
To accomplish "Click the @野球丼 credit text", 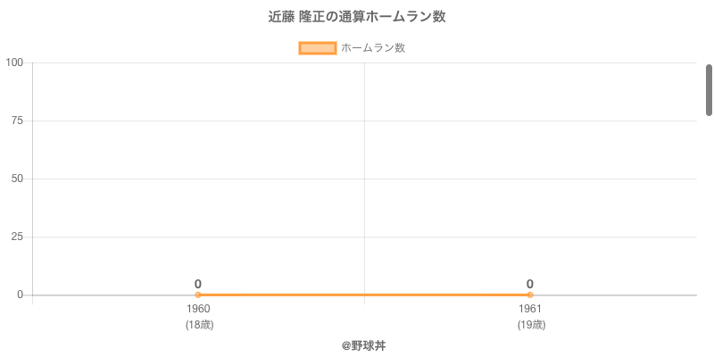I will coord(363,345).
